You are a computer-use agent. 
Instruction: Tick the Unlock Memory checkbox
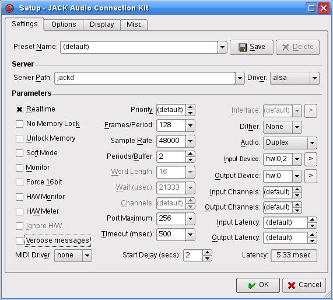tap(19, 139)
